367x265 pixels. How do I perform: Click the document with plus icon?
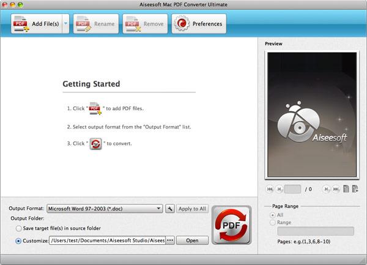(x=355, y=188)
